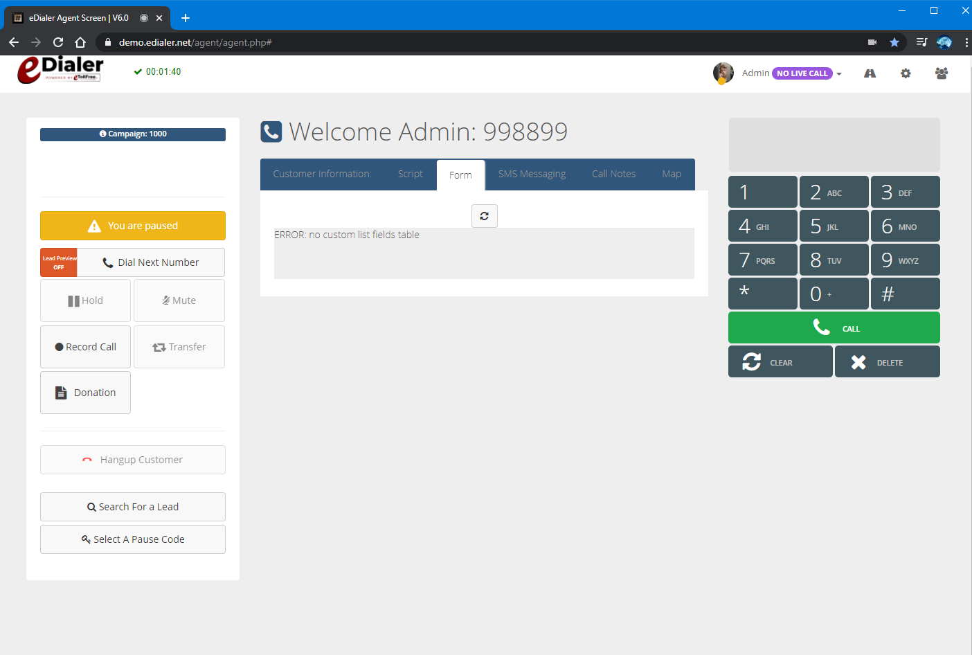The image size is (972, 655).
Task: Click the camera icon in address bar
Action: pos(872,42)
